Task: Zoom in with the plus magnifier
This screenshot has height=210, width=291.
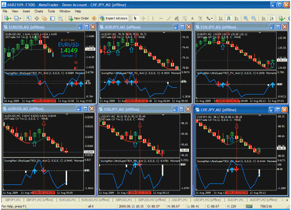Action: [246, 18]
